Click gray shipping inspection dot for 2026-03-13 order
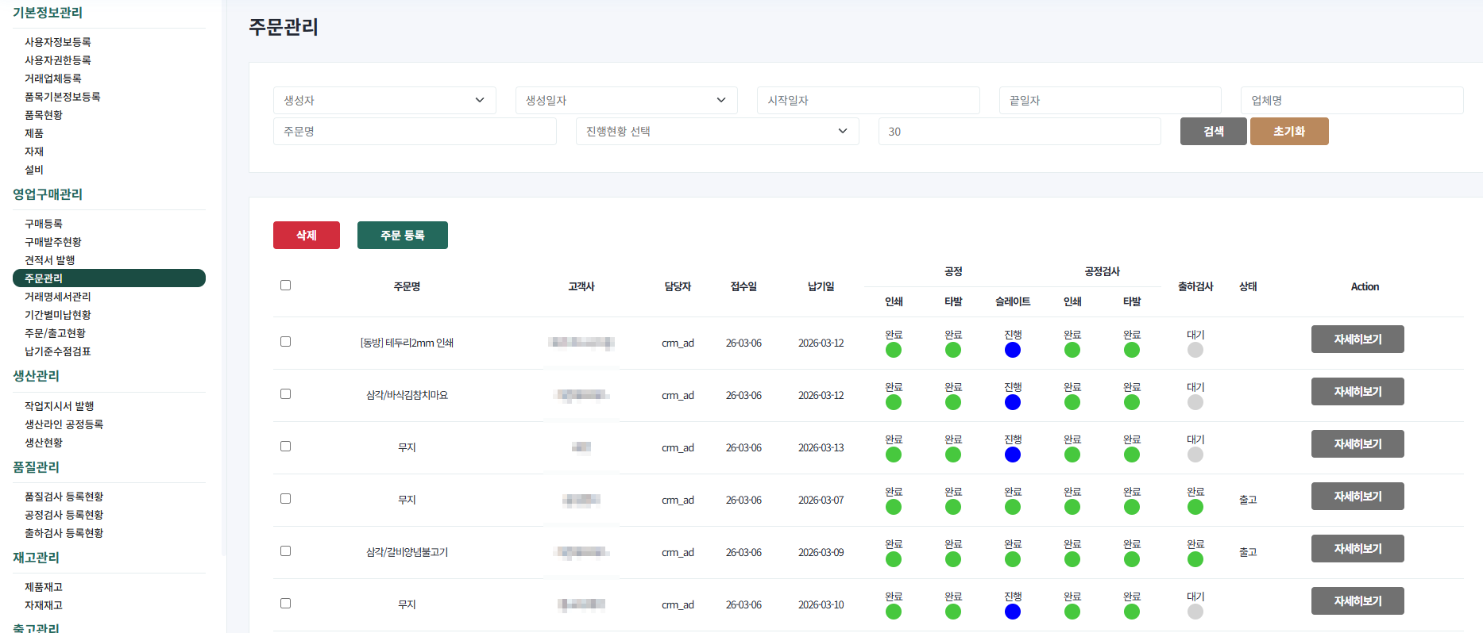This screenshot has height=633, width=1483. pyautogui.click(x=1195, y=455)
